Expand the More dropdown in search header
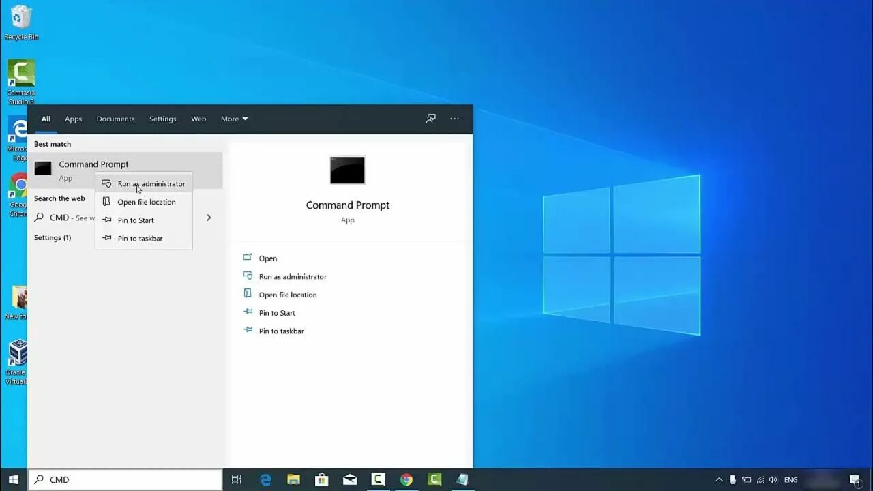The height and width of the screenshot is (491, 873). tap(234, 119)
